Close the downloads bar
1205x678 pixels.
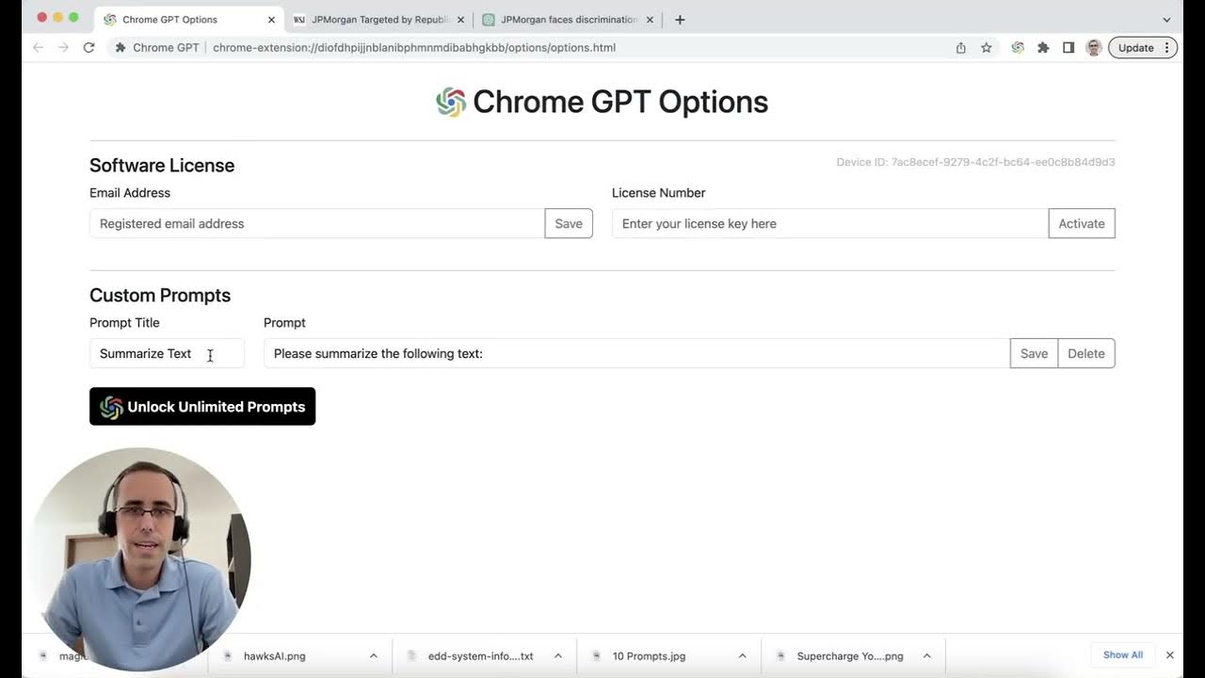tap(1170, 654)
